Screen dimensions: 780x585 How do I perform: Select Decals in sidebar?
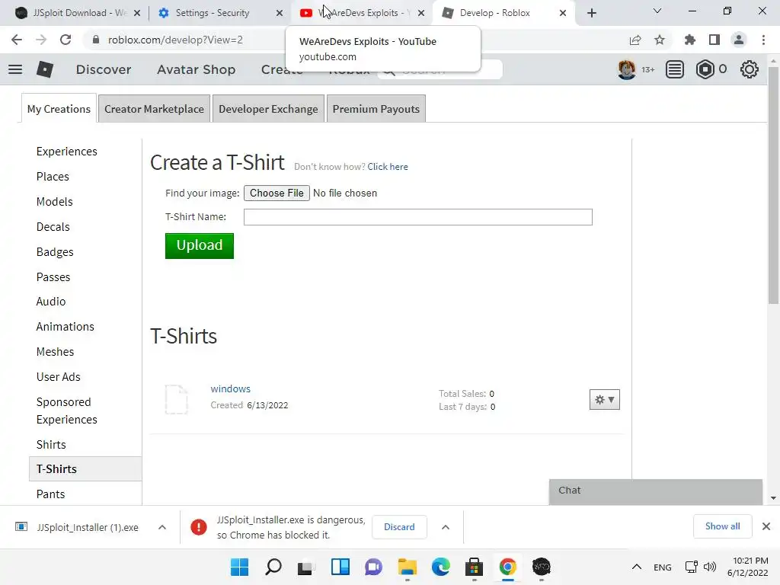pos(53,227)
